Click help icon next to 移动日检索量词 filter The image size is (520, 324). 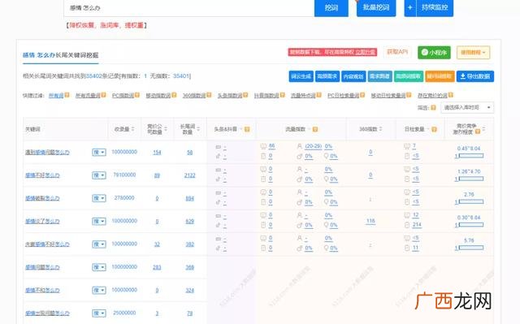[409, 95]
